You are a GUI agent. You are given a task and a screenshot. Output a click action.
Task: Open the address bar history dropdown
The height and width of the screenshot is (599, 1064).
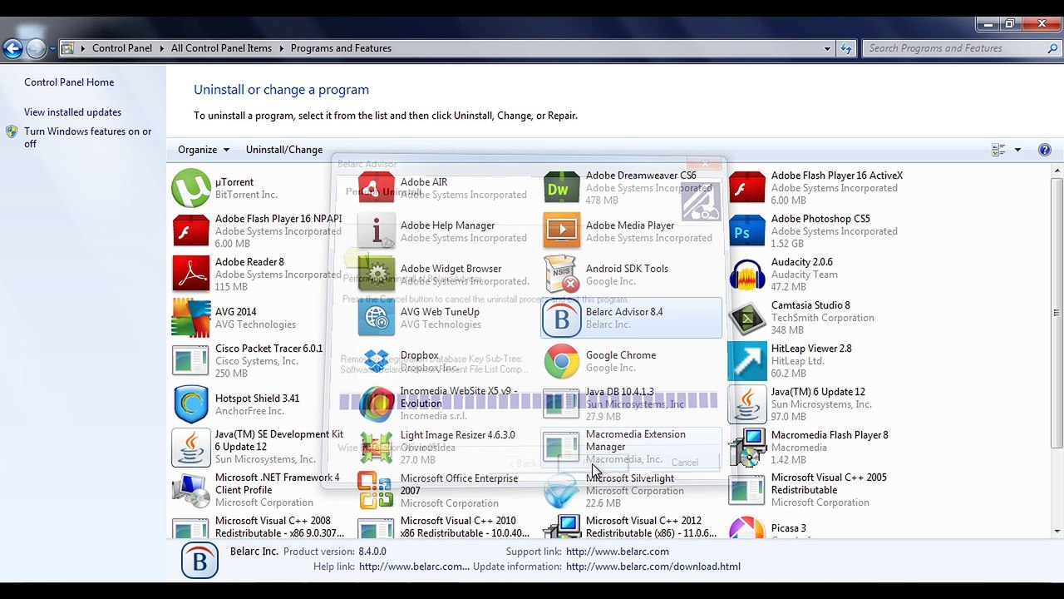point(827,48)
